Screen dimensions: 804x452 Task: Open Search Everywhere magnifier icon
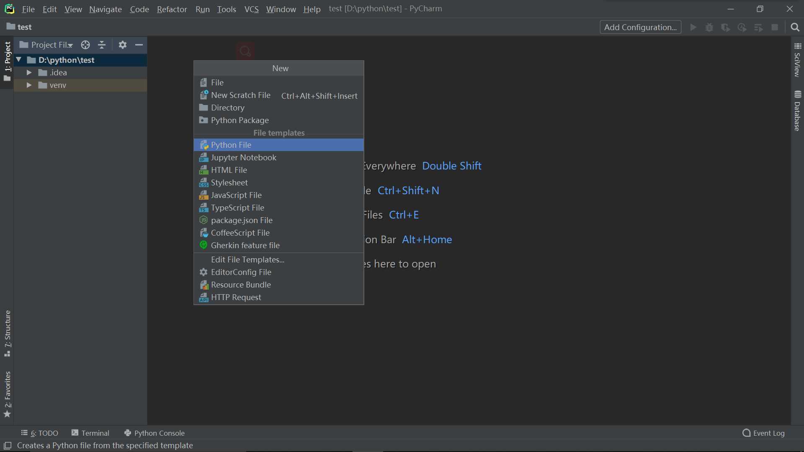795,27
